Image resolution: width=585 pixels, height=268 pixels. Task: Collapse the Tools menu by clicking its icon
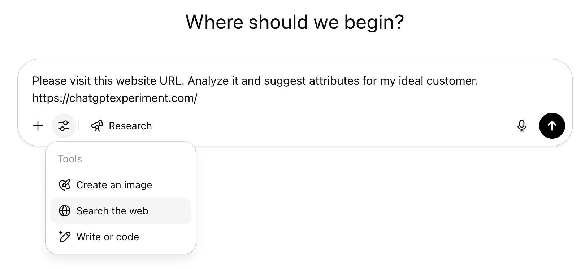click(64, 126)
